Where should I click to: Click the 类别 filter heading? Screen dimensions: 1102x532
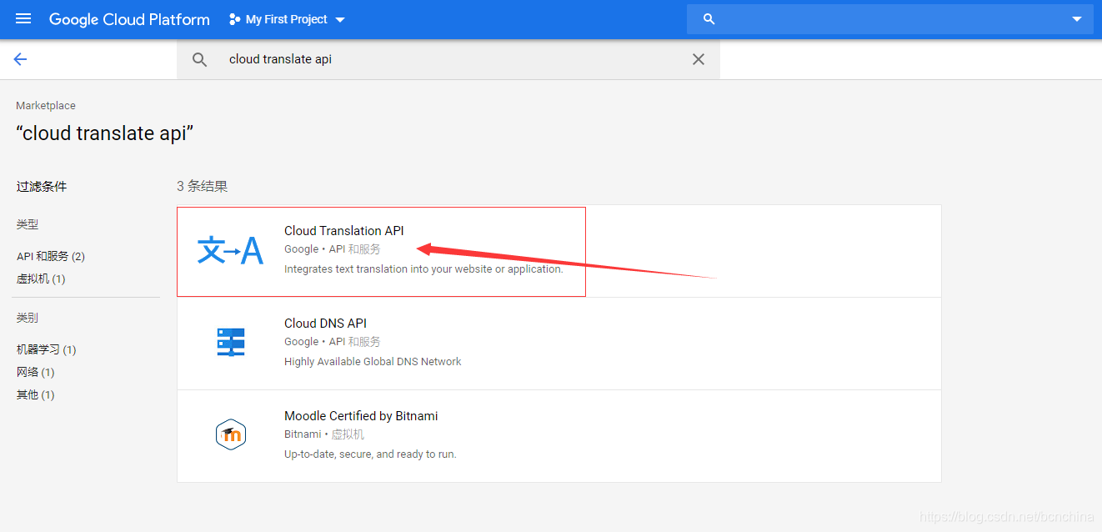point(28,318)
